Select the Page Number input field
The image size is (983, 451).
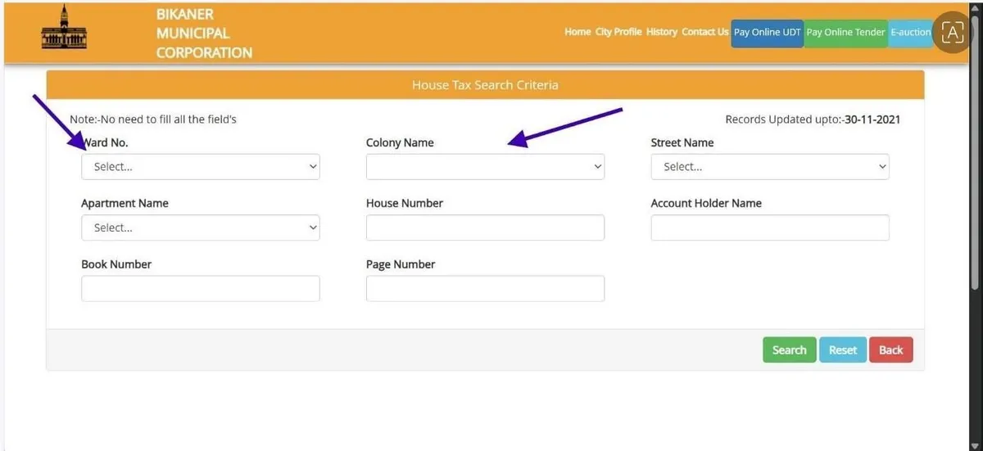[x=485, y=289]
